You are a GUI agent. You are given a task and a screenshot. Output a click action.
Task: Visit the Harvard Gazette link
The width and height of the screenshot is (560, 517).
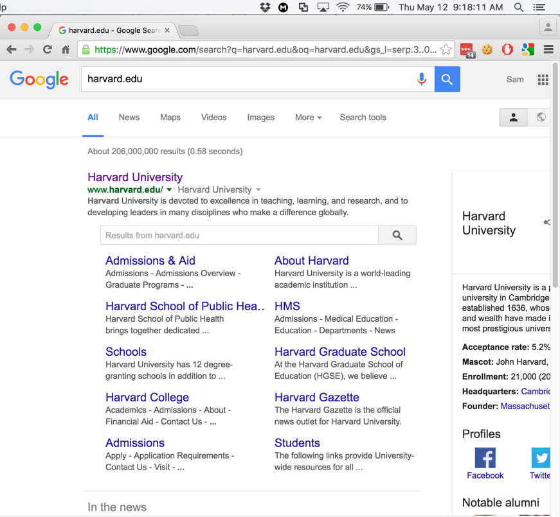[316, 398]
